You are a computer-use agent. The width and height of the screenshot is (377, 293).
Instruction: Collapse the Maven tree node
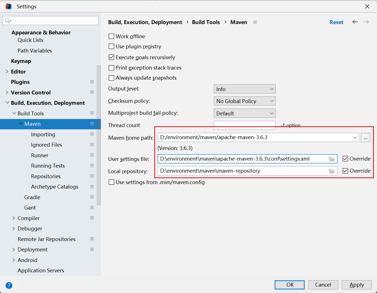pyautogui.click(x=21, y=124)
